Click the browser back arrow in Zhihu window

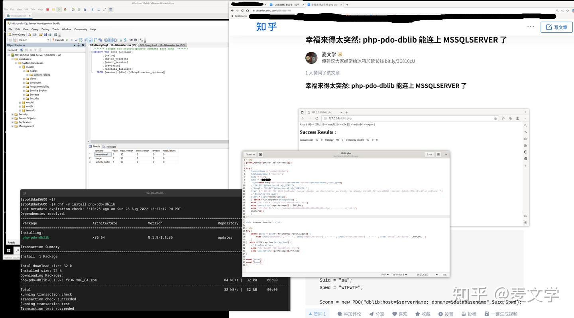(x=233, y=11)
